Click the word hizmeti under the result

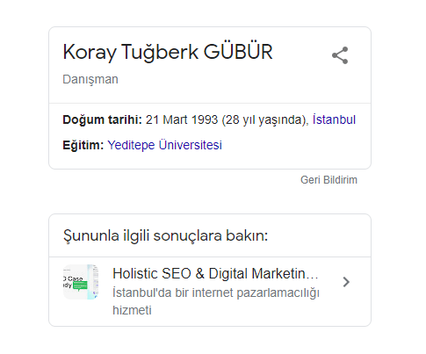tap(132, 310)
